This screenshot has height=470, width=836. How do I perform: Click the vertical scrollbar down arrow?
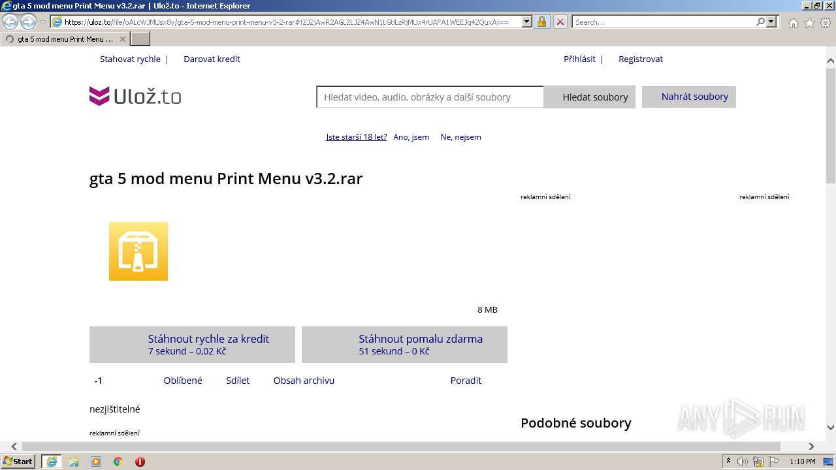tap(831, 428)
